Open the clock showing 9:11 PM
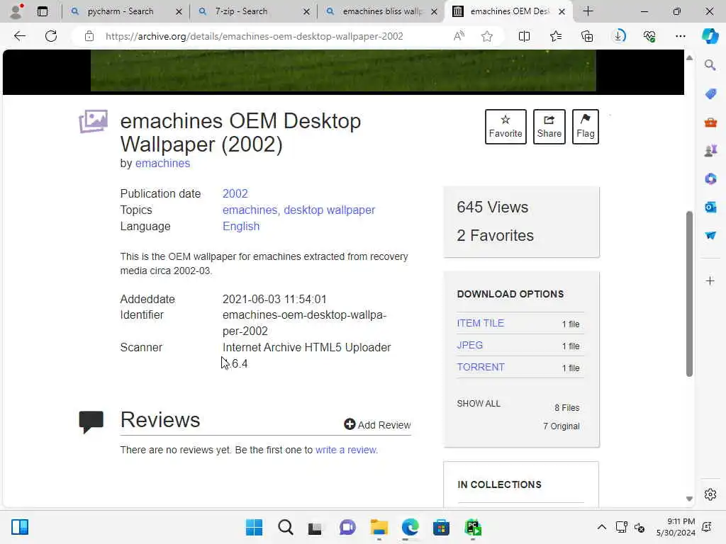Viewport: 726px width, 544px height. point(676,527)
